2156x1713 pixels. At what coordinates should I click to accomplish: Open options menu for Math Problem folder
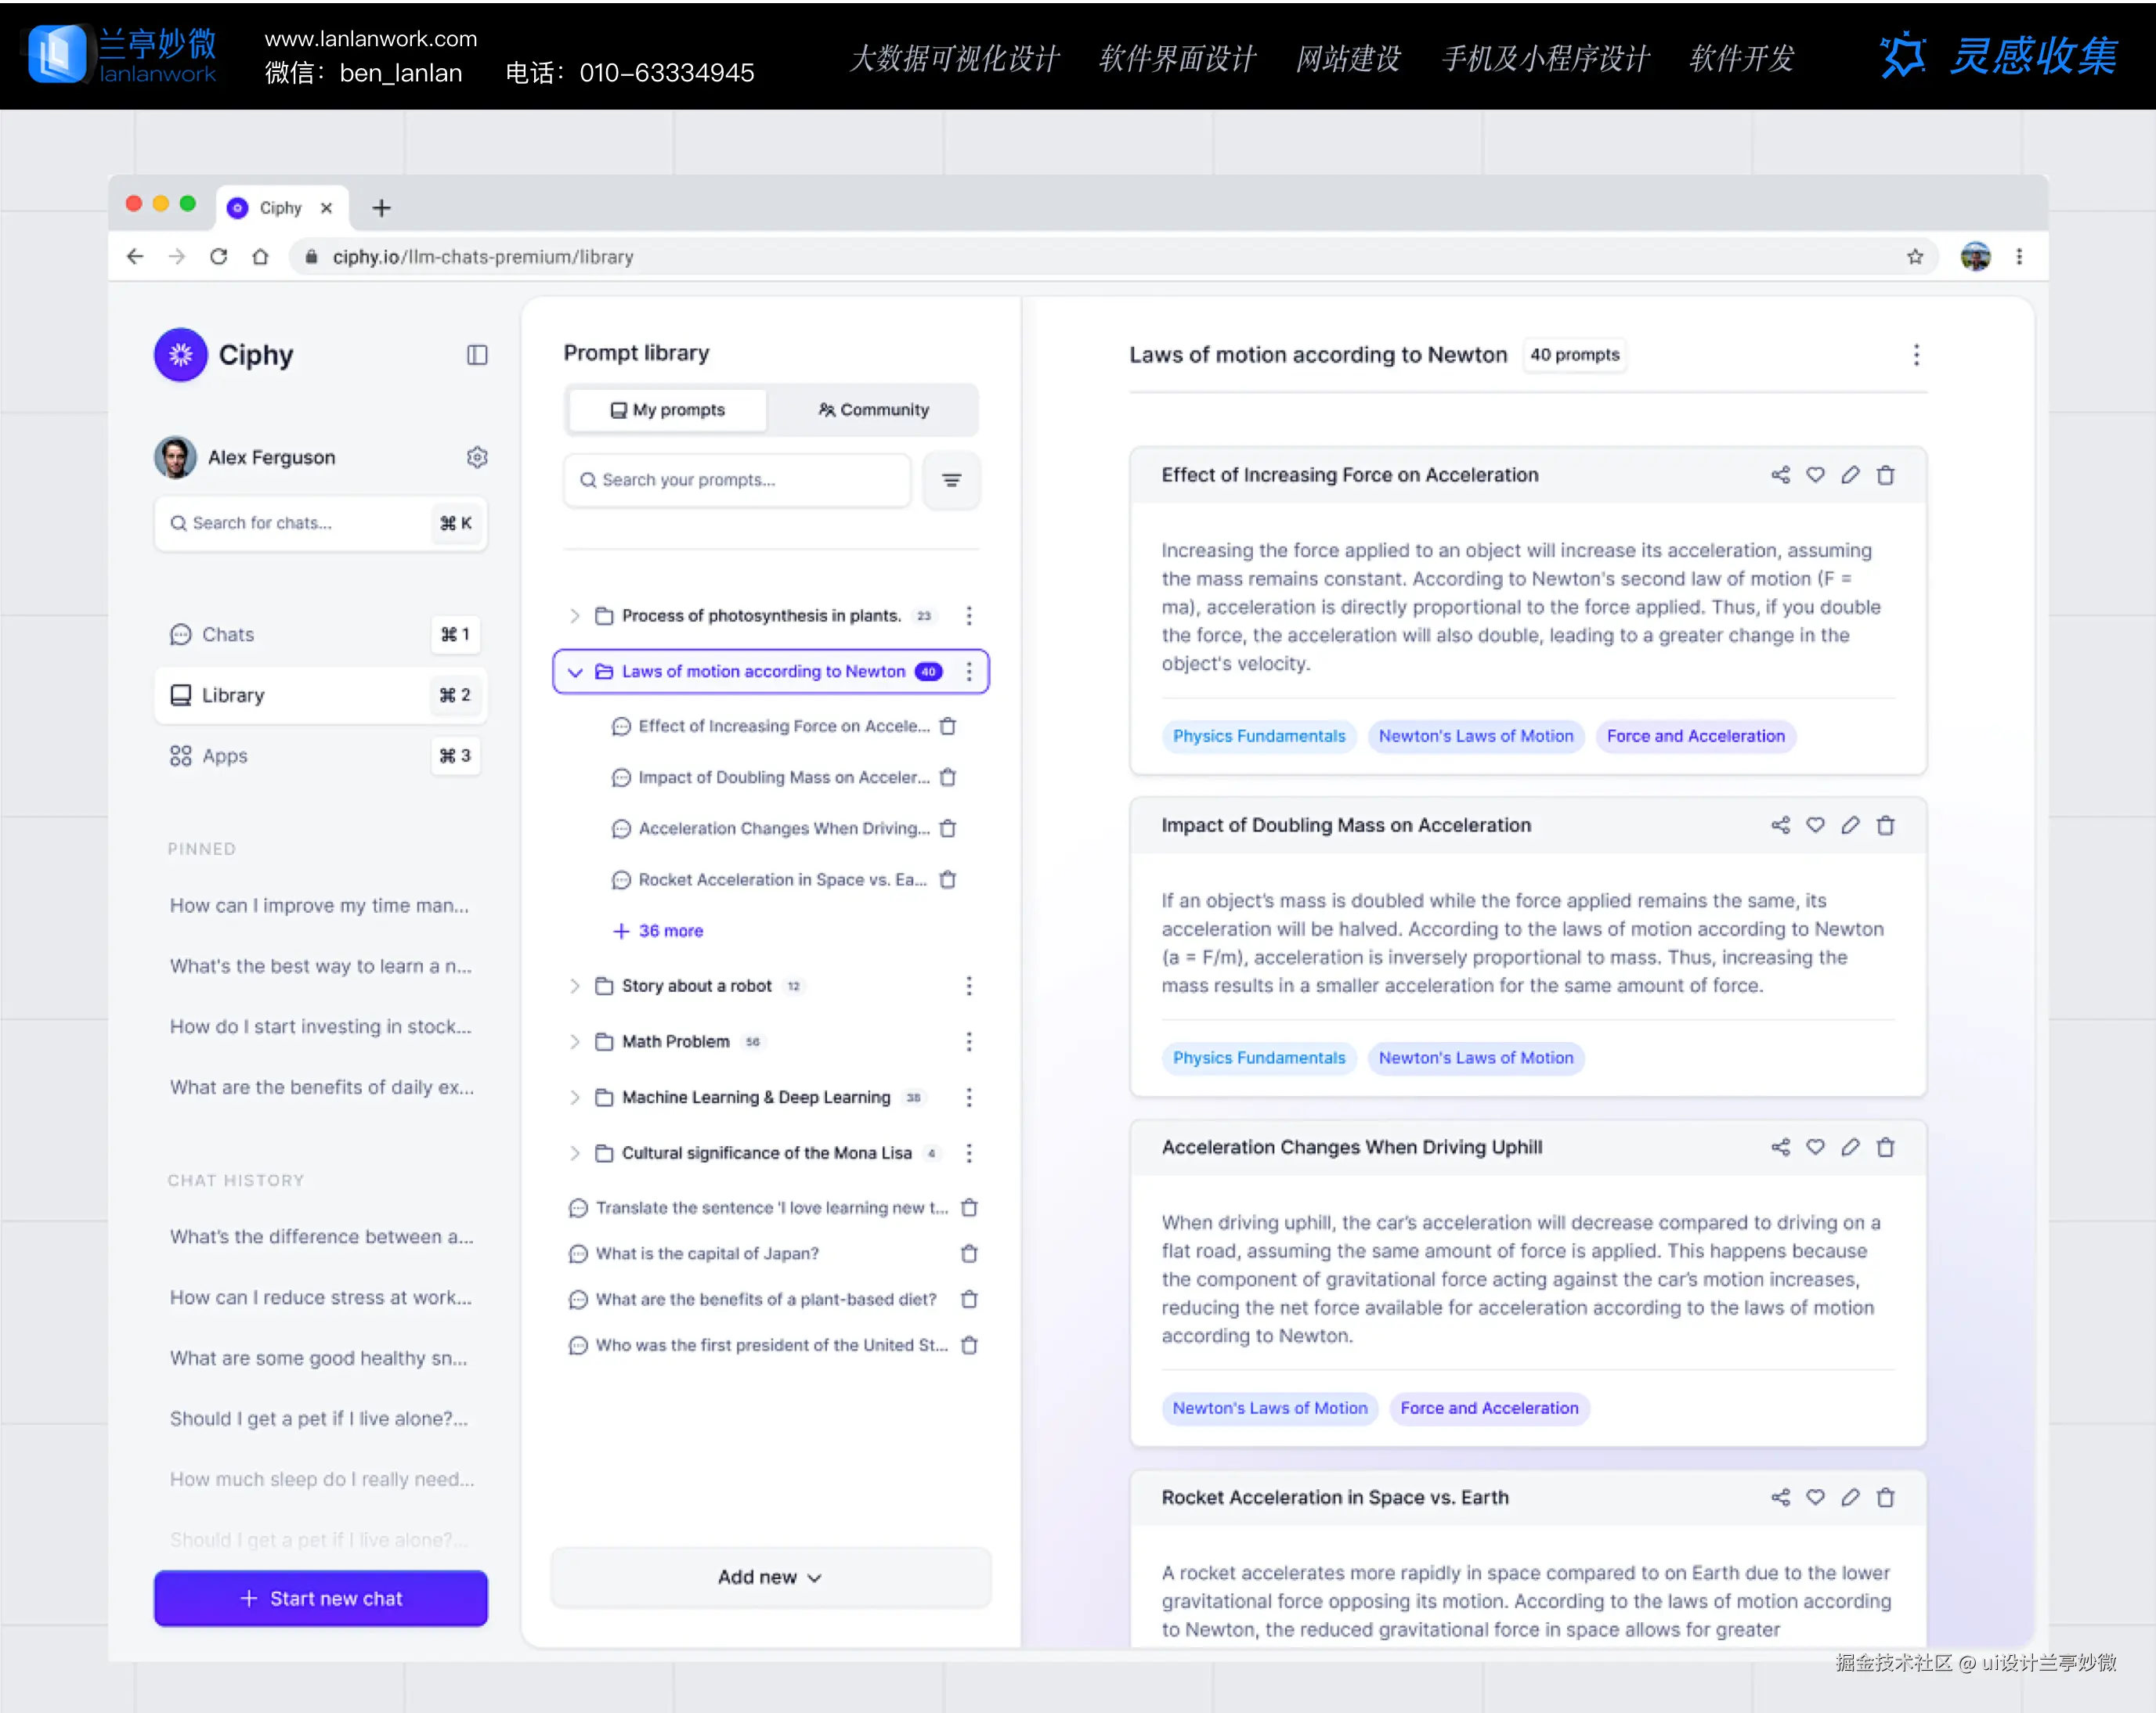[x=969, y=1042]
